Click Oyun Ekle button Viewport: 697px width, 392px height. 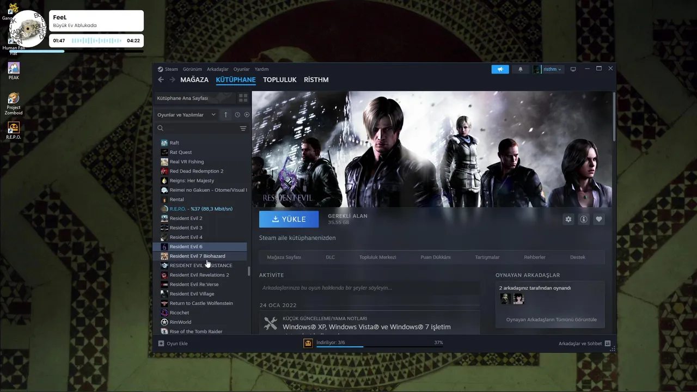(173, 344)
